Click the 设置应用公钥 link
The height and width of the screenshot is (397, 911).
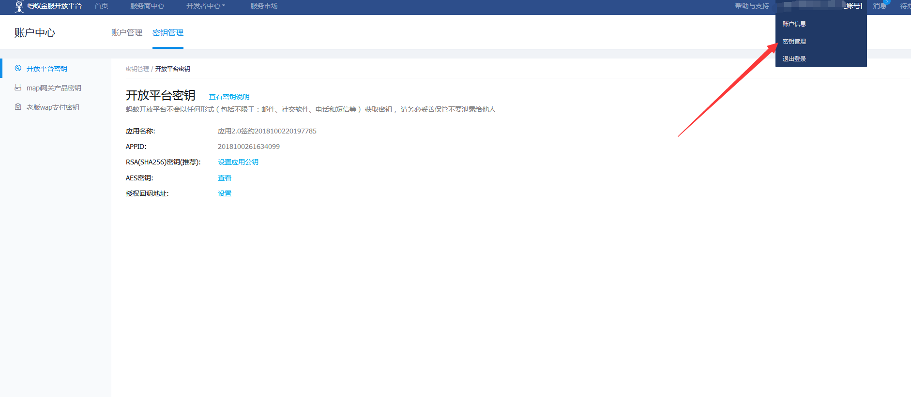(x=238, y=162)
